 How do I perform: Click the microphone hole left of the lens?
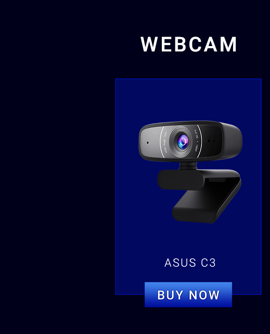(148, 143)
